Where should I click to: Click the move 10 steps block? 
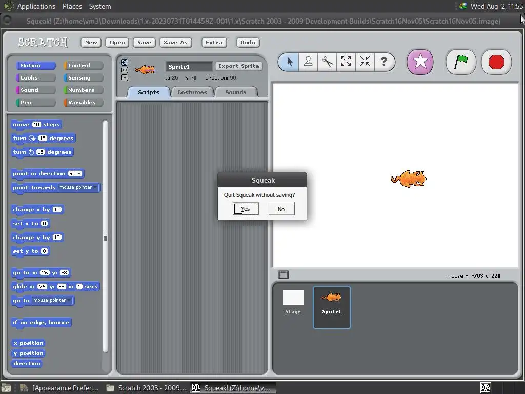coord(36,124)
